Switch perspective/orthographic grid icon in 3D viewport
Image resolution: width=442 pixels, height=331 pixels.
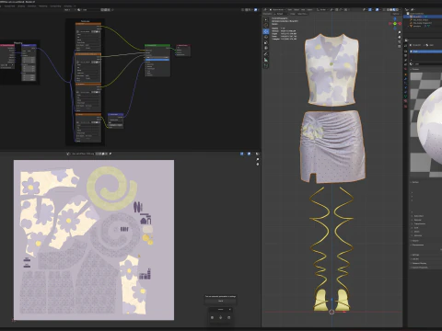(x=400, y=46)
